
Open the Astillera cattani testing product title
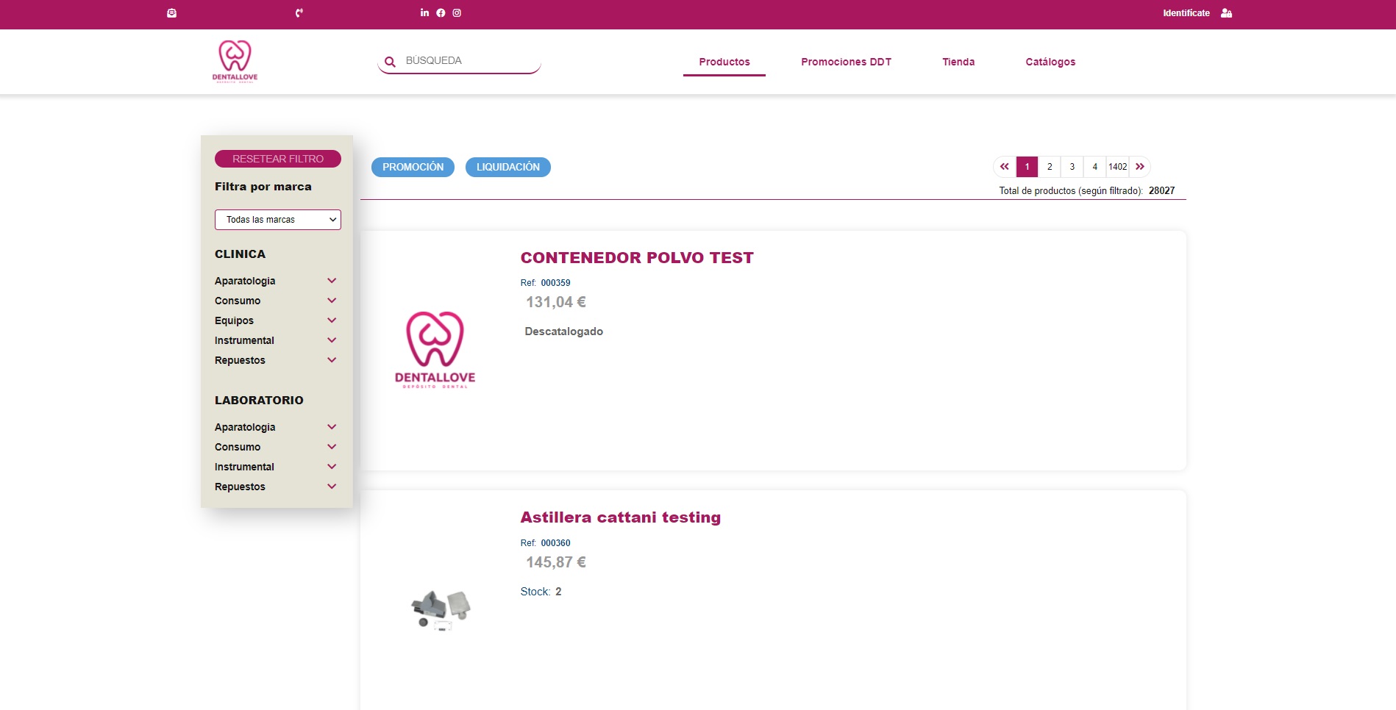point(621,517)
